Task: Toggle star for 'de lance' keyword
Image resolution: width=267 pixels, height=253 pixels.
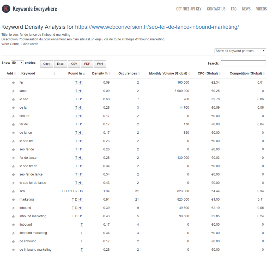Action: pos(13,133)
